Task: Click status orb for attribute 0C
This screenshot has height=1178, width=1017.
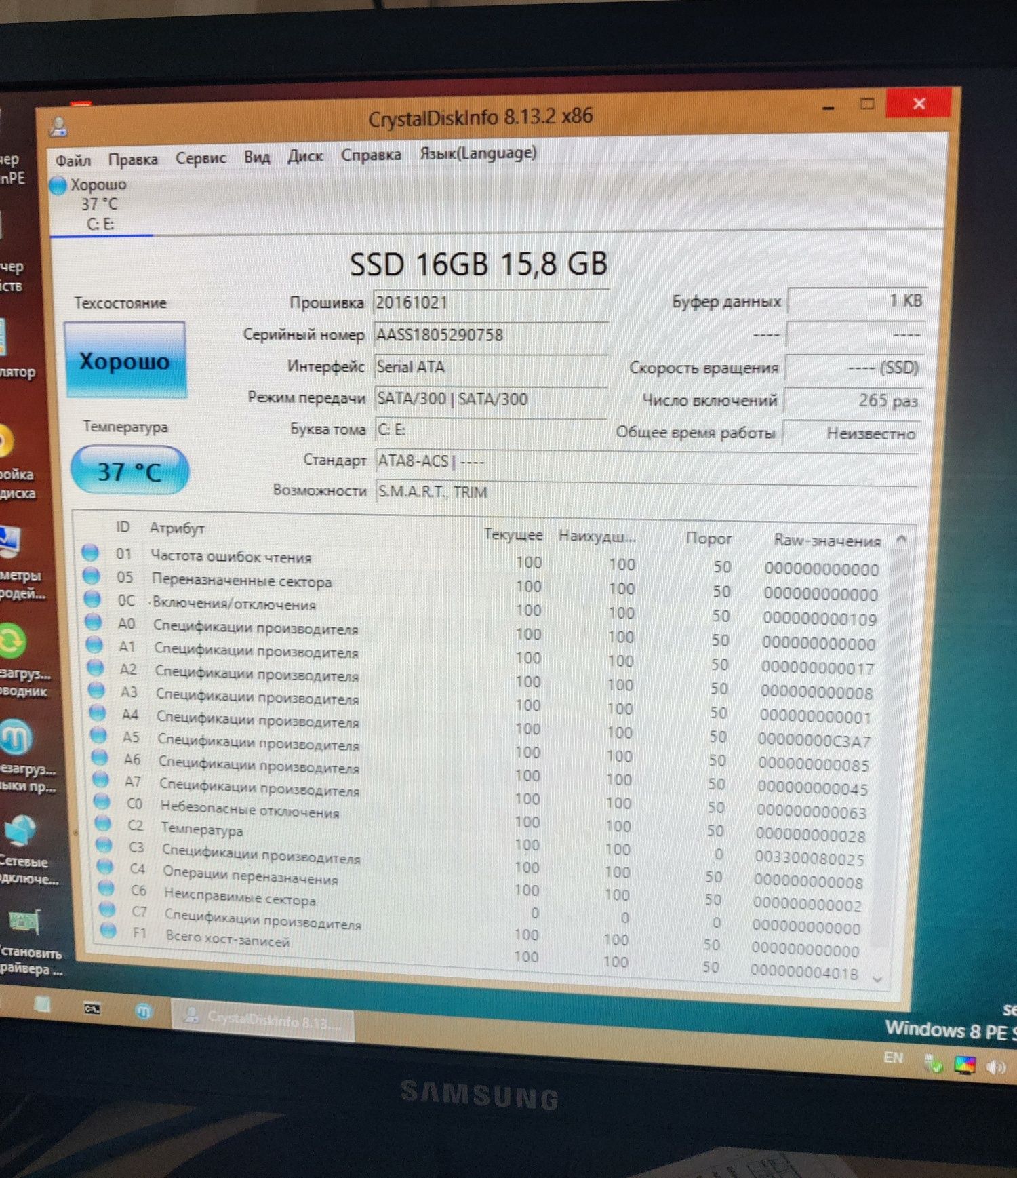Action: coord(92,599)
